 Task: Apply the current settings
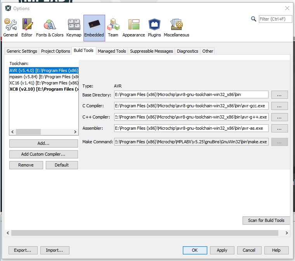pyautogui.click(x=222, y=250)
